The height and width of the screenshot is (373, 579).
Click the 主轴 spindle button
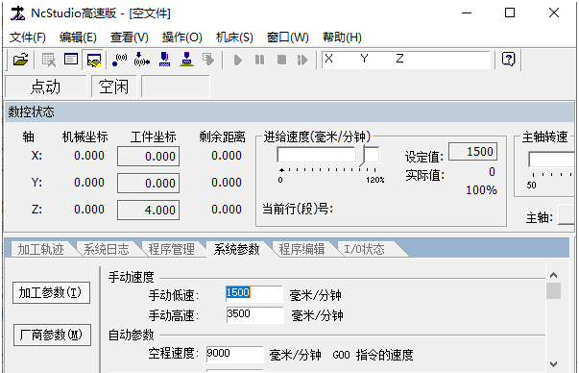[567, 215]
